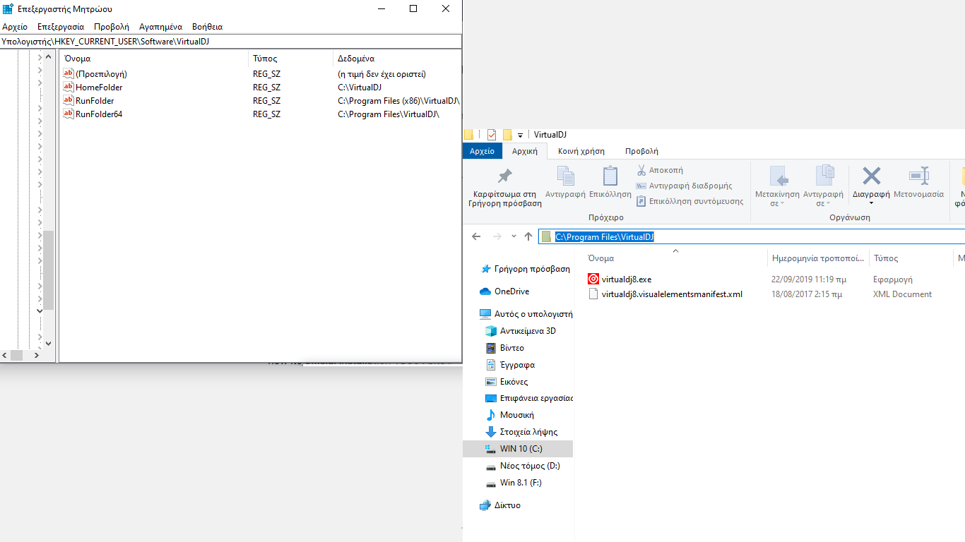This screenshot has width=965, height=542.
Task: Open recent locations dropdown chevron
Action: (514, 236)
